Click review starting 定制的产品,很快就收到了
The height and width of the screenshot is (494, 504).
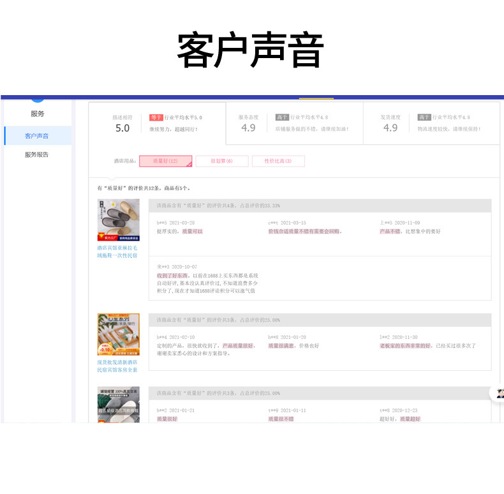206,350
